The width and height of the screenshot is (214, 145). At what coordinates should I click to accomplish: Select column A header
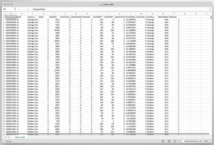click(x=11, y=14)
